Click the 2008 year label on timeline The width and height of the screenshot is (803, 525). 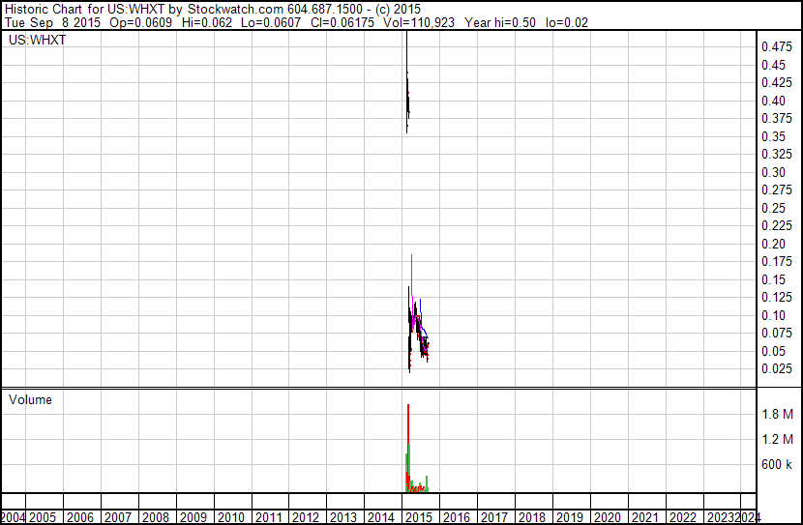click(156, 517)
